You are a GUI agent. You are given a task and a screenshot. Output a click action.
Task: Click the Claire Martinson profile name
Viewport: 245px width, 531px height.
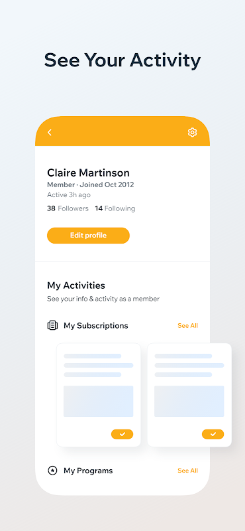click(x=88, y=173)
